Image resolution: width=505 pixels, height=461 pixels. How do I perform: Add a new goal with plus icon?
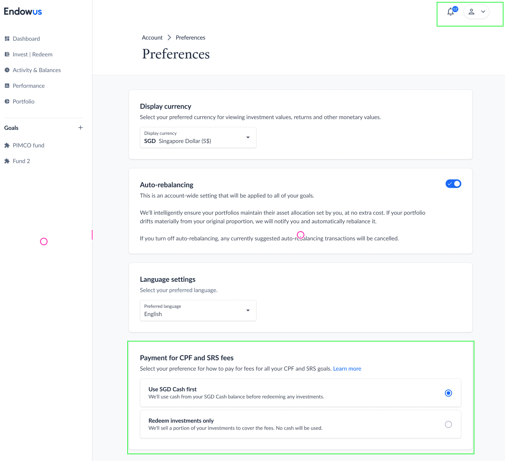[x=80, y=128]
